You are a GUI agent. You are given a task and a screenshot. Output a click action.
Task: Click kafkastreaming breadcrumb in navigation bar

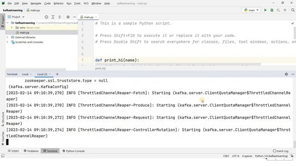coord(12,10)
